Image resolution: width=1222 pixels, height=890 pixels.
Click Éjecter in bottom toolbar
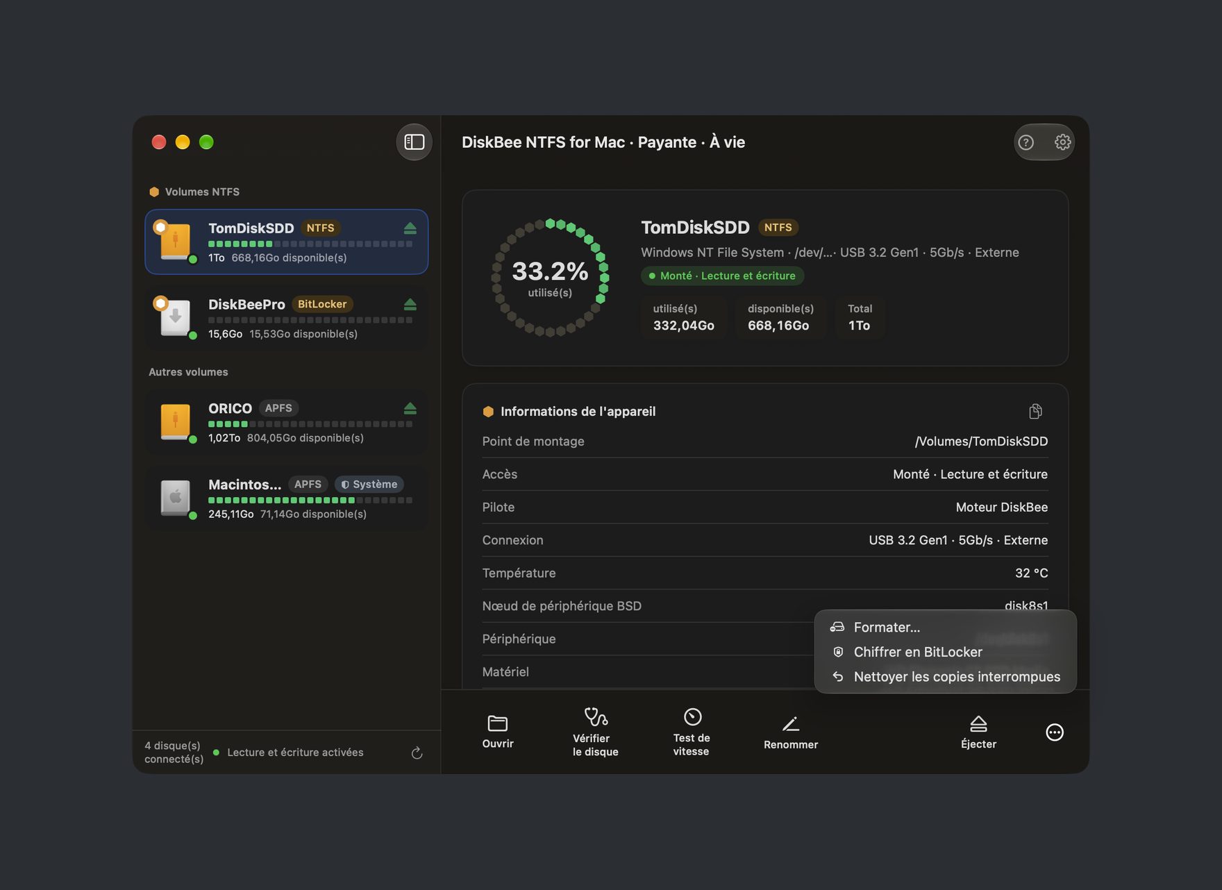pos(978,732)
